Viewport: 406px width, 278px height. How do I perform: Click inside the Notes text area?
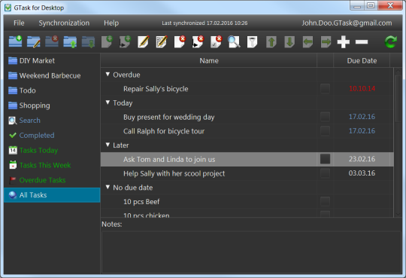(251, 252)
